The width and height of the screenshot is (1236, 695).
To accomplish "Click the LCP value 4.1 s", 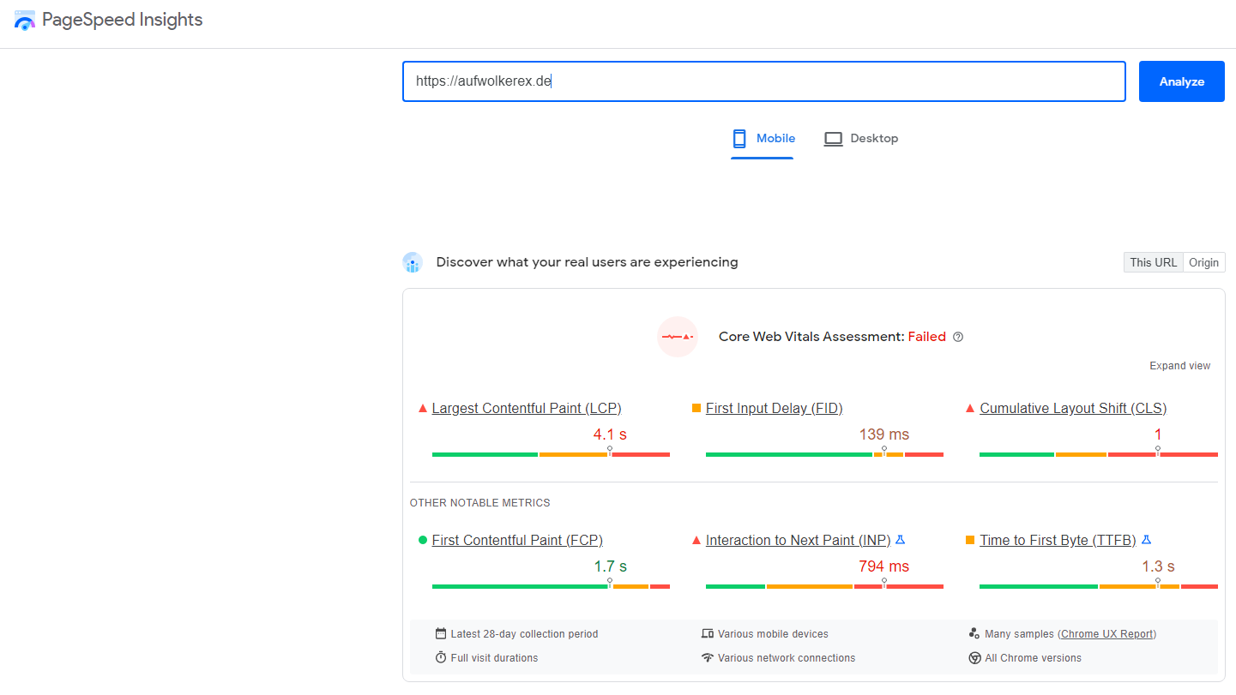I will pos(610,434).
